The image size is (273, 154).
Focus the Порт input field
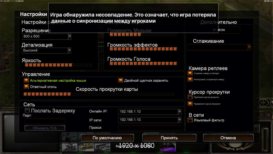click(45, 121)
